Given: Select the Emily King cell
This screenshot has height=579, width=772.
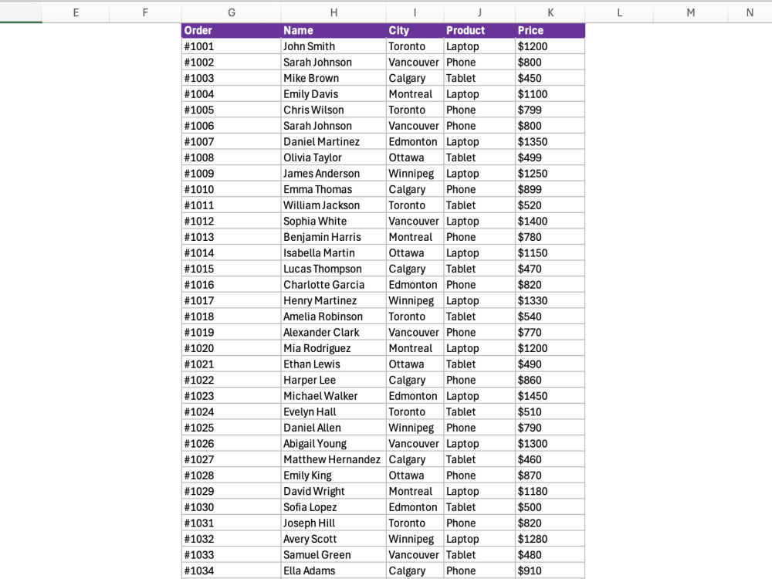Looking at the screenshot, I should [x=334, y=475].
